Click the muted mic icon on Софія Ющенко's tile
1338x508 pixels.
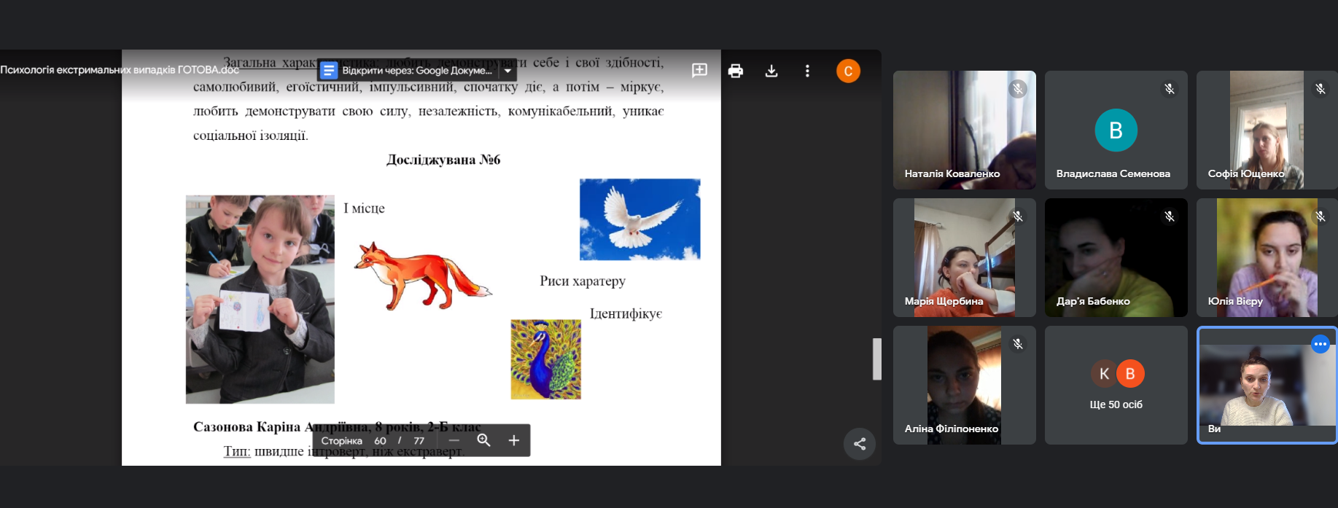click(x=1321, y=89)
